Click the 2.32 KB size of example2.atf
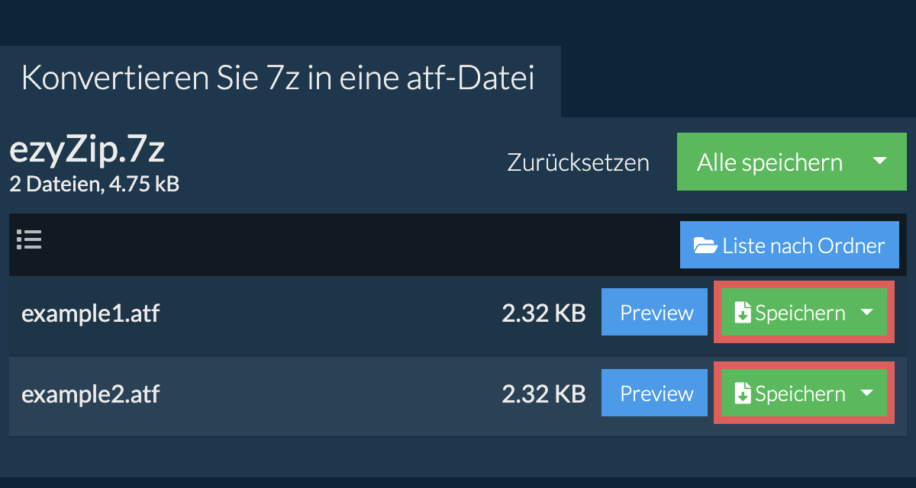Image resolution: width=916 pixels, height=488 pixels. (543, 394)
